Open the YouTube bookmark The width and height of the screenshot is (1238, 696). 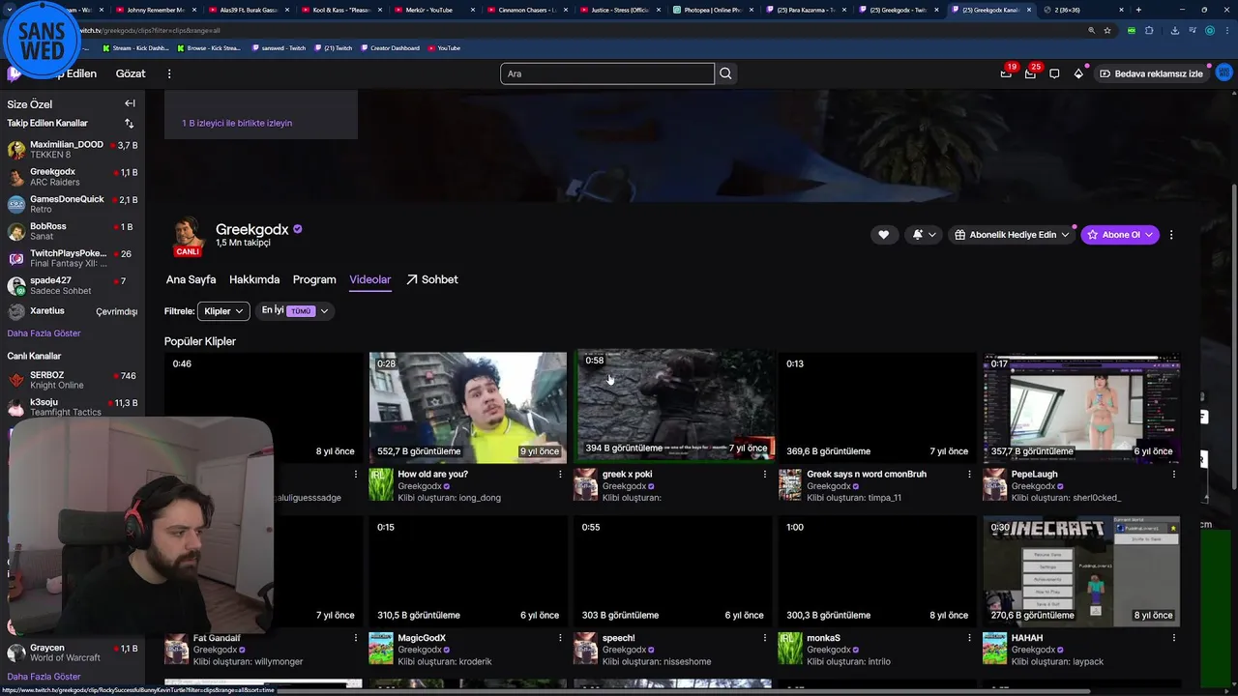coord(445,47)
